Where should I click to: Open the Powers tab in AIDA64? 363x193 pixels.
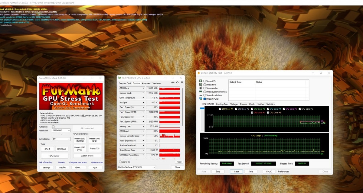[x=244, y=104]
